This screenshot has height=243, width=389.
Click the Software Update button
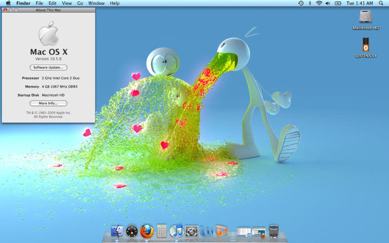(49, 67)
